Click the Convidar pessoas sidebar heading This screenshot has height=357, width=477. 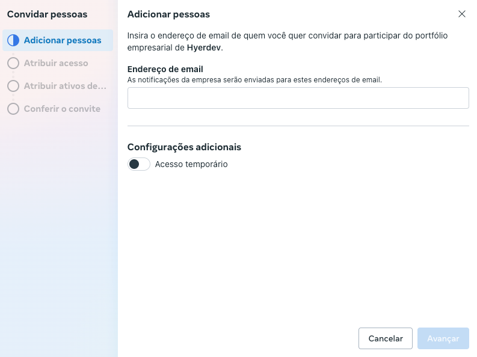tap(47, 14)
